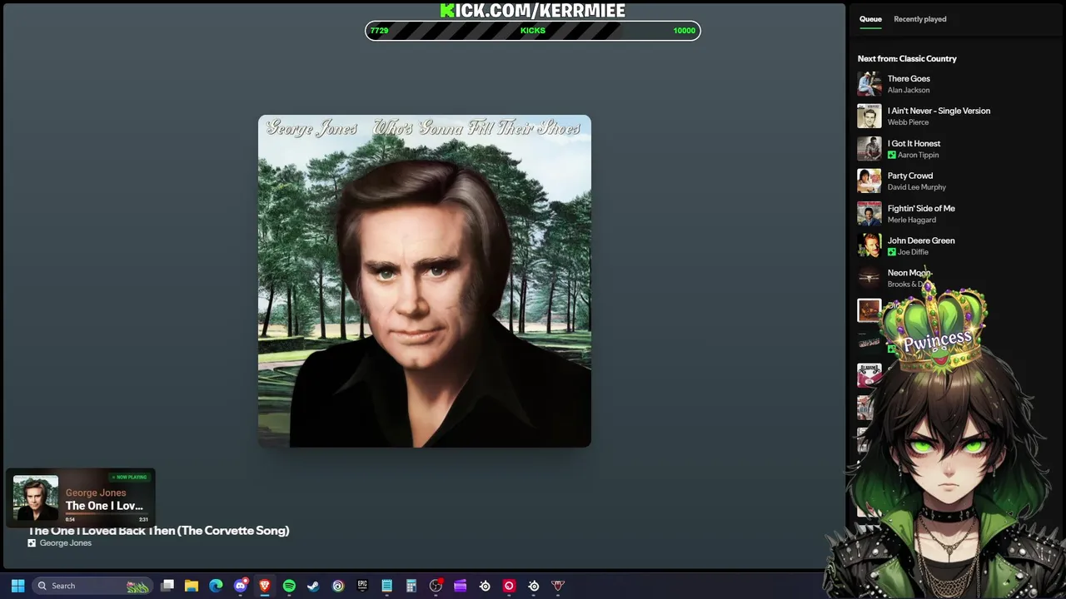Open artist Alan Jackson link
The width and height of the screenshot is (1066, 599).
click(909, 90)
